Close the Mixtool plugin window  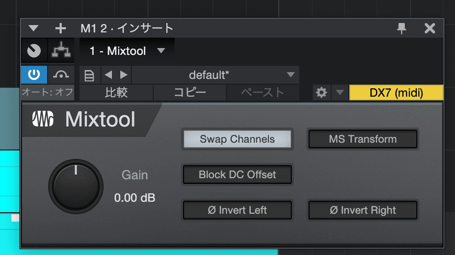430,28
